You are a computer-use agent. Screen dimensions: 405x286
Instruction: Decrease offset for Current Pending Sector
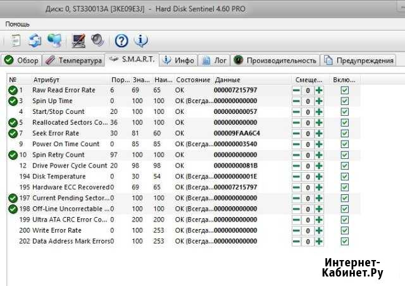296,198
